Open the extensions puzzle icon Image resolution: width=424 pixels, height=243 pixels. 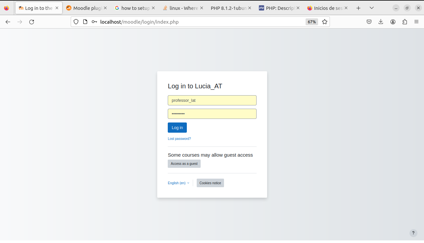(x=405, y=22)
